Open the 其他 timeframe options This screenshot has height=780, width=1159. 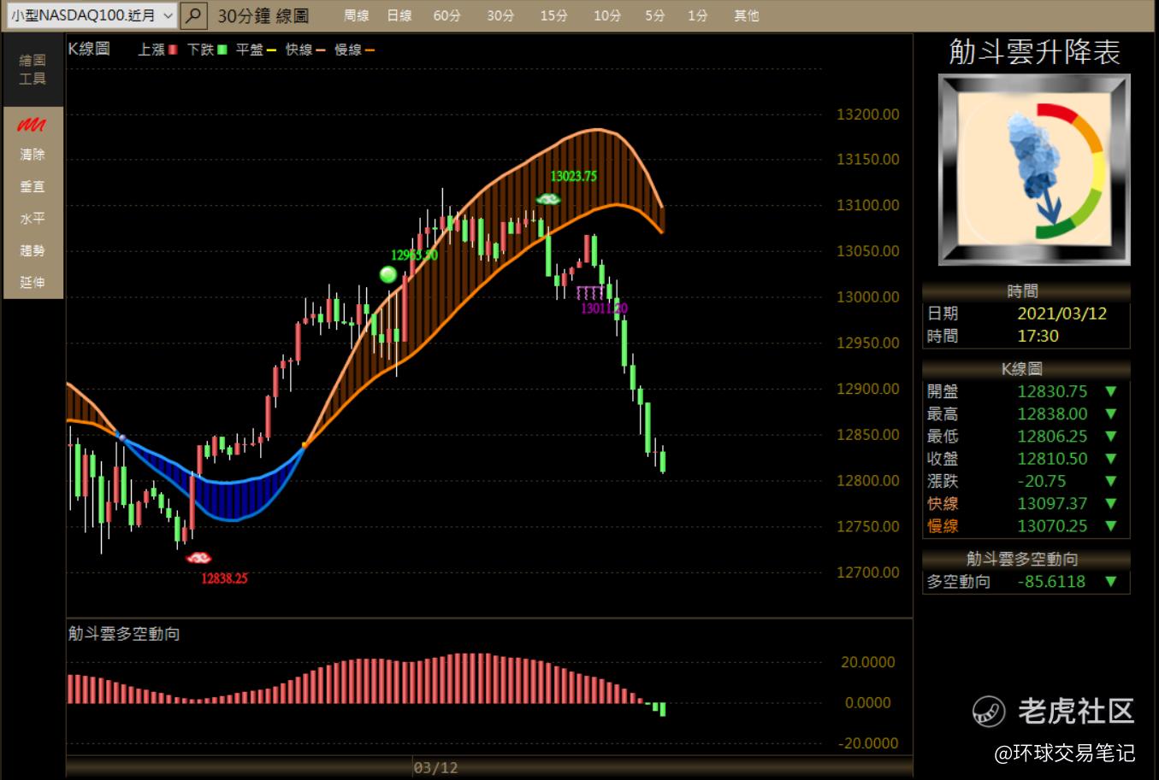[x=746, y=15]
